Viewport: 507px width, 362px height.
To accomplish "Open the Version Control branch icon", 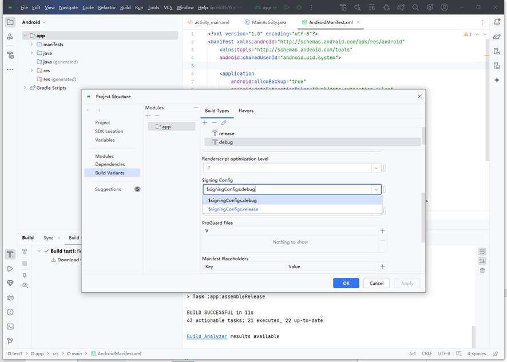I will pos(10,341).
